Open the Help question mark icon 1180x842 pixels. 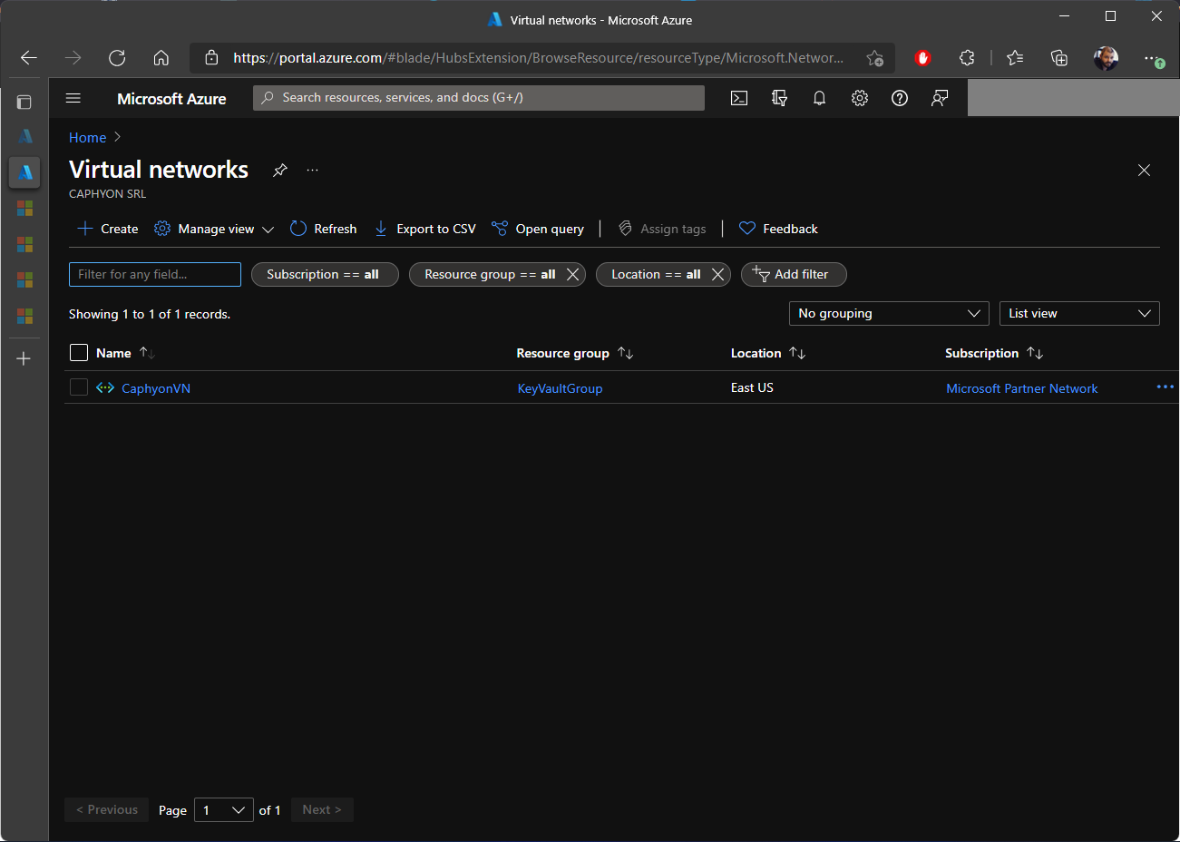(900, 98)
